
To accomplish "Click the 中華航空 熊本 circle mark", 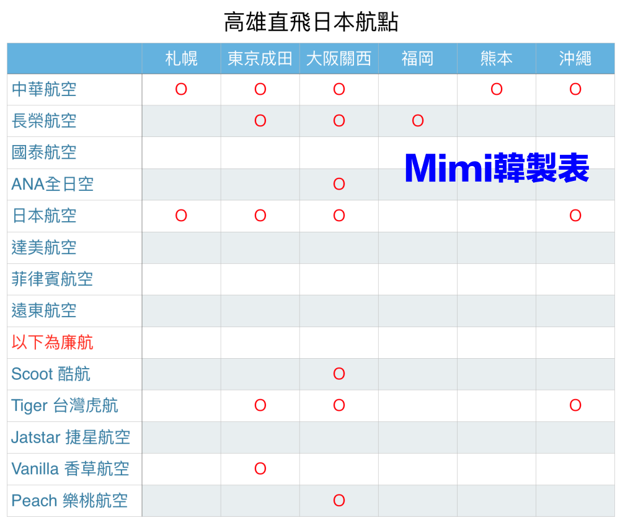I will coord(497,89).
